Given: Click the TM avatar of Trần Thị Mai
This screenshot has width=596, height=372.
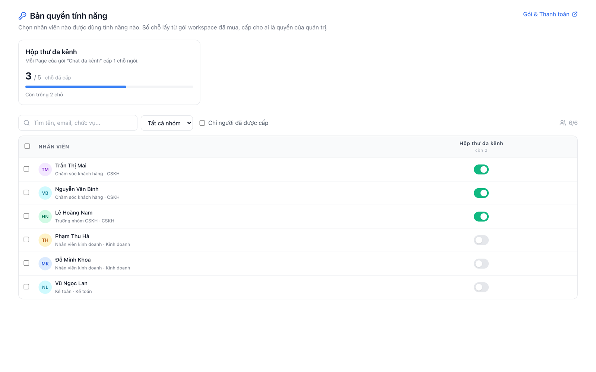Looking at the screenshot, I should click(45, 169).
